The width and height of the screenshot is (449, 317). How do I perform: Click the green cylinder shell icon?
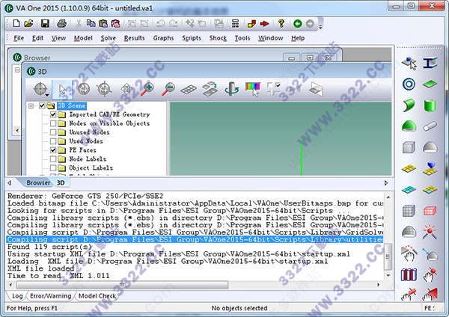[430, 105]
